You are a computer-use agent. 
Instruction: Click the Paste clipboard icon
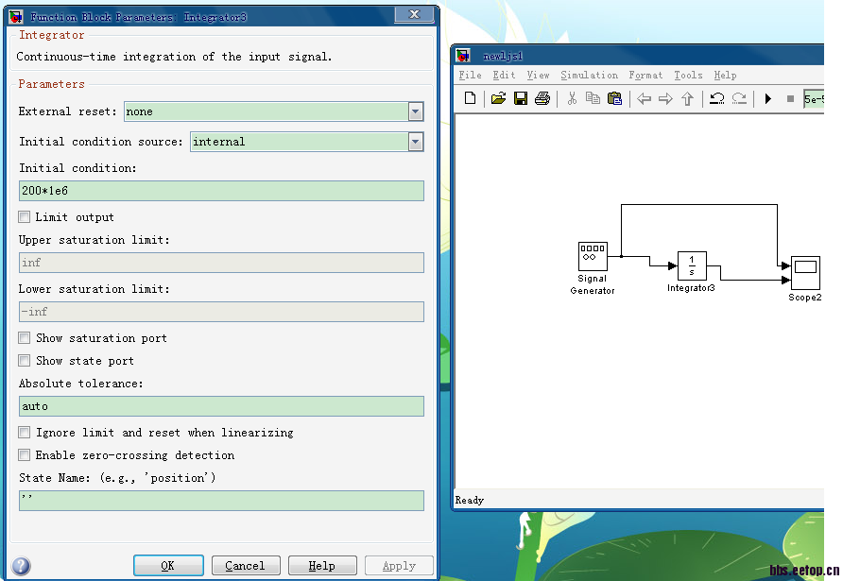pos(614,98)
